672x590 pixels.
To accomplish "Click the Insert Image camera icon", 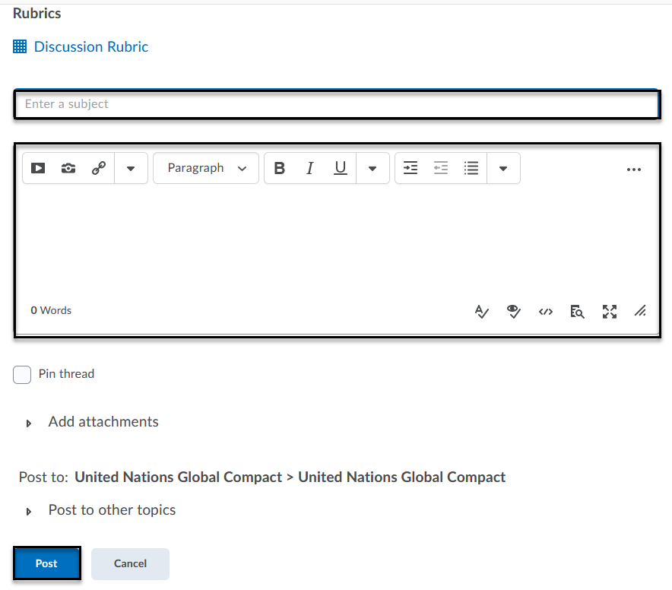I will [68, 168].
